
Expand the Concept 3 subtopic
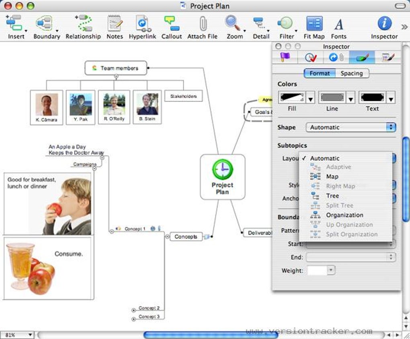133,319
